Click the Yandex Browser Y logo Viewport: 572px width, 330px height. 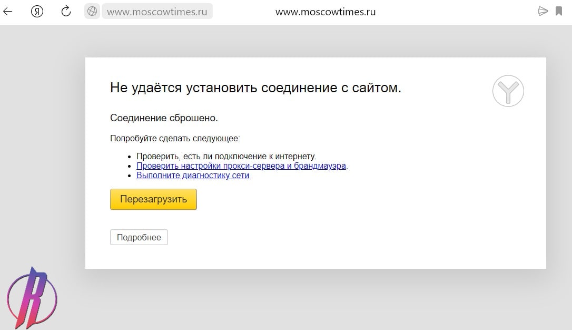click(x=508, y=91)
